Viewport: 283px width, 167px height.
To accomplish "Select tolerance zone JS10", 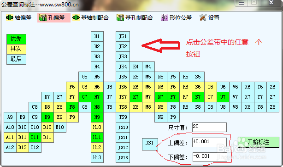I will click(123, 128).
